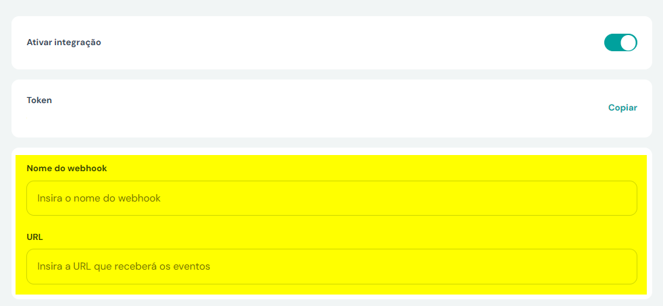Disable the teal integration toggle track
Viewport: 663px width, 306px height.
pos(620,42)
